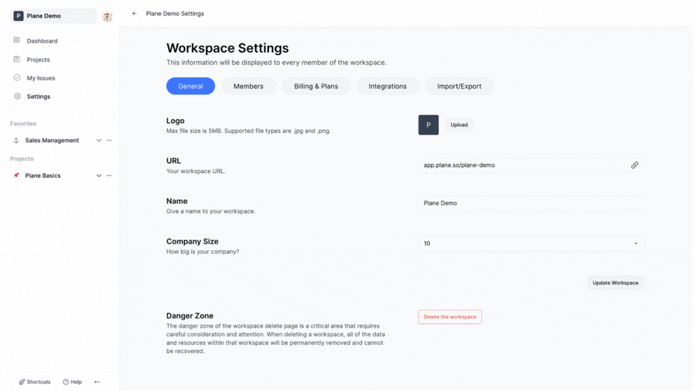
Task: Click the Plane Basics pin icon
Action: tap(16, 175)
